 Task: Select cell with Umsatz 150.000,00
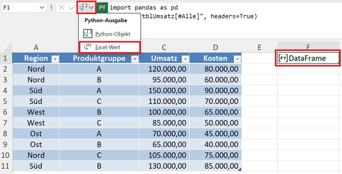click(164, 90)
